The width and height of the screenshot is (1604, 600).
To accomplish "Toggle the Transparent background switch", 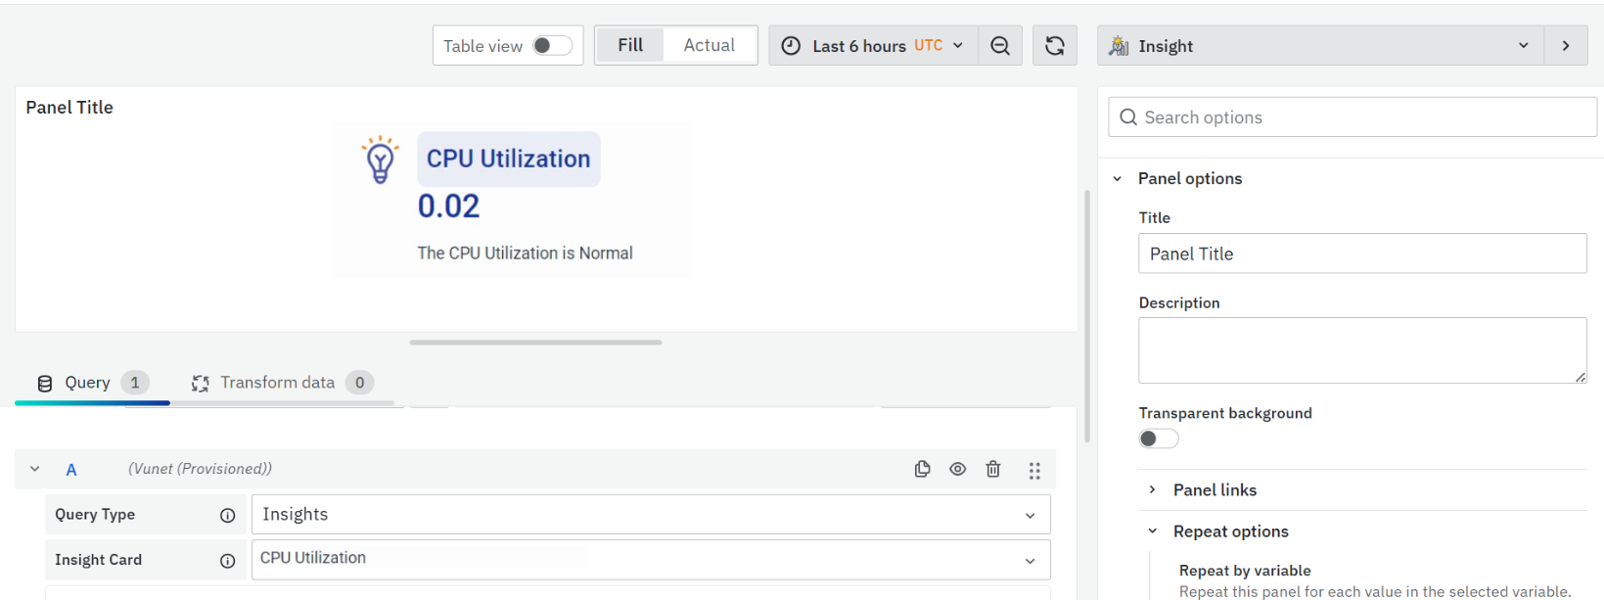I will click(1158, 438).
